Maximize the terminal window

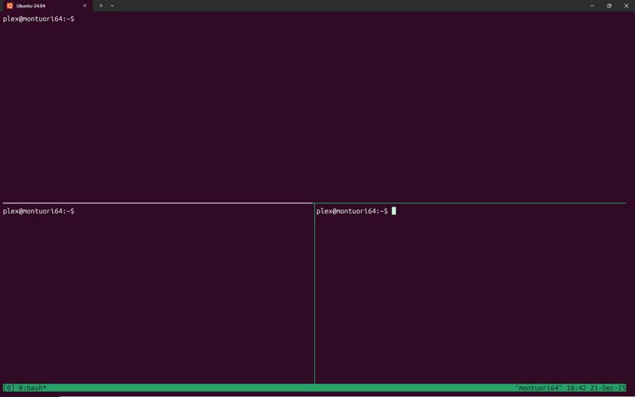pyautogui.click(x=609, y=6)
